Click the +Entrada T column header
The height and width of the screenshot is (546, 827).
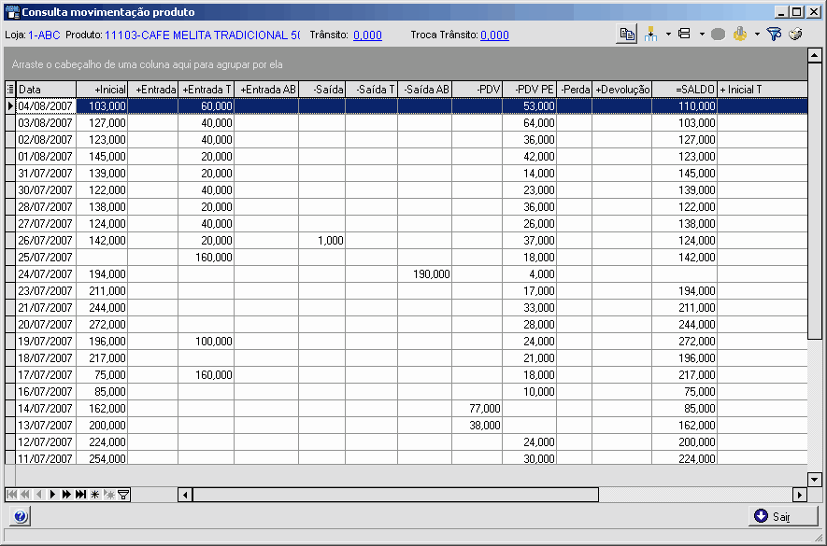206,89
